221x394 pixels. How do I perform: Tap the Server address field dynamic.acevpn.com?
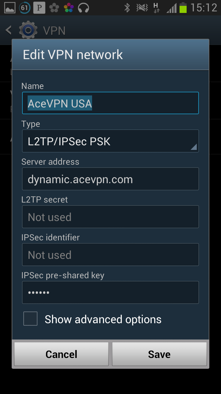coord(110,179)
